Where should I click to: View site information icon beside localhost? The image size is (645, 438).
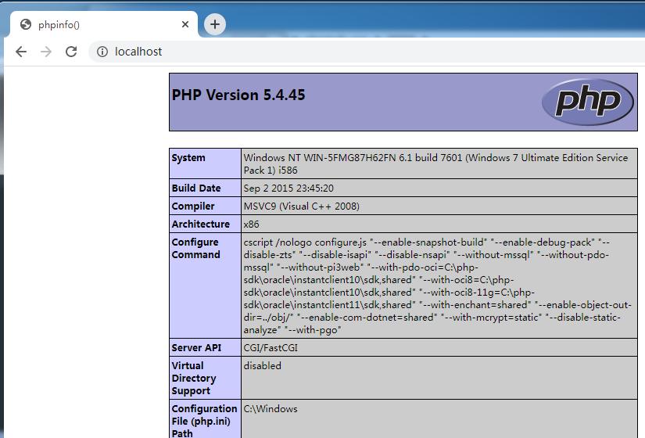click(x=102, y=52)
